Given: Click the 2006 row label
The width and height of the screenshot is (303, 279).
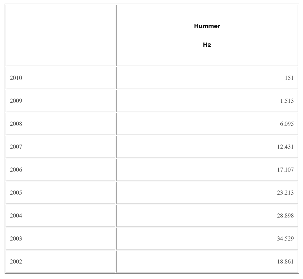Looking at the screenshot, I should coord(16,170).
